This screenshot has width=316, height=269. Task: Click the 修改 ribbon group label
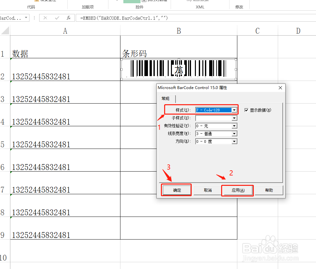[239, 7]
